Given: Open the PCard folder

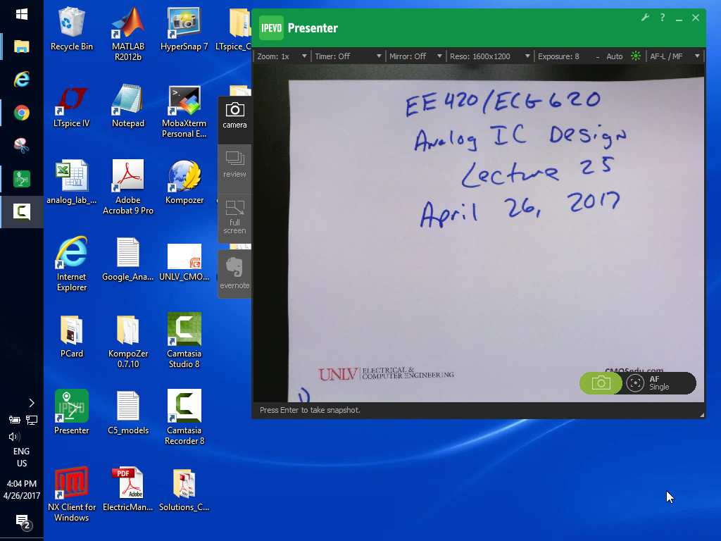Looking at the screenshot, I should (x=71, y=336).
